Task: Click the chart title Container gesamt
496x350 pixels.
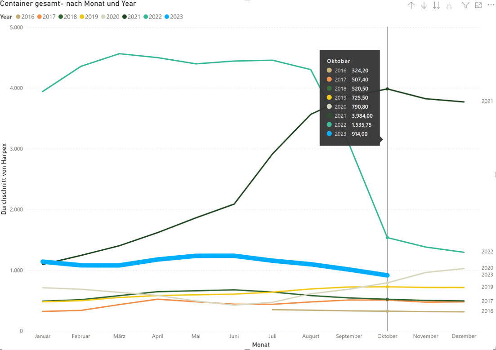Action: click(x=68, y=4)
